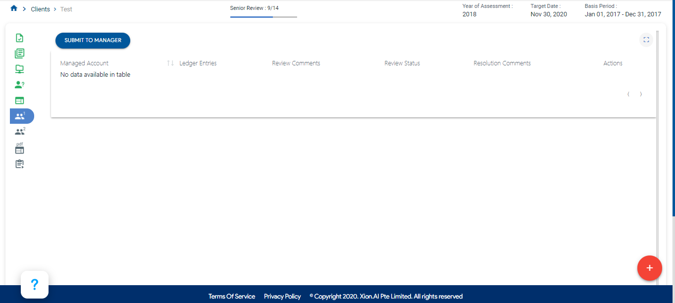Go to next table page
The image size is (675, 303).
[x=641, y=94]
